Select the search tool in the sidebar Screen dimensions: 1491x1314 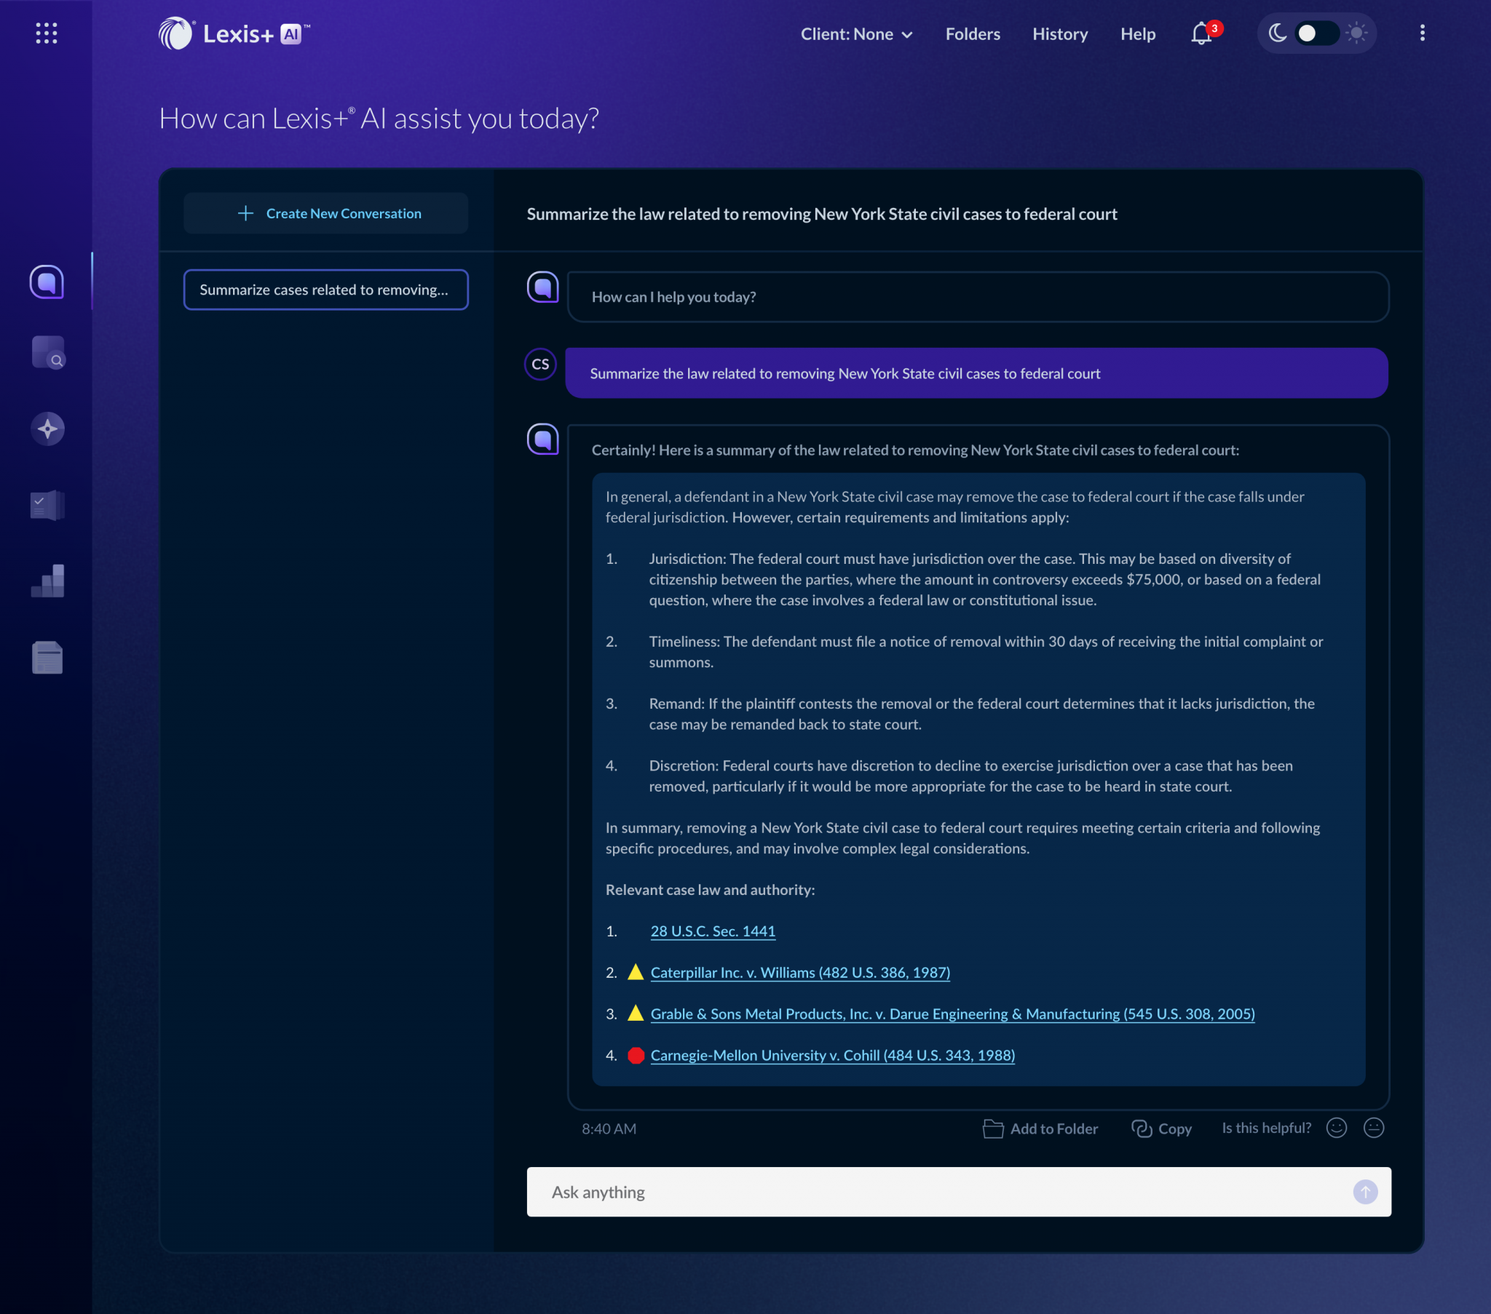(x=48, y=353)
